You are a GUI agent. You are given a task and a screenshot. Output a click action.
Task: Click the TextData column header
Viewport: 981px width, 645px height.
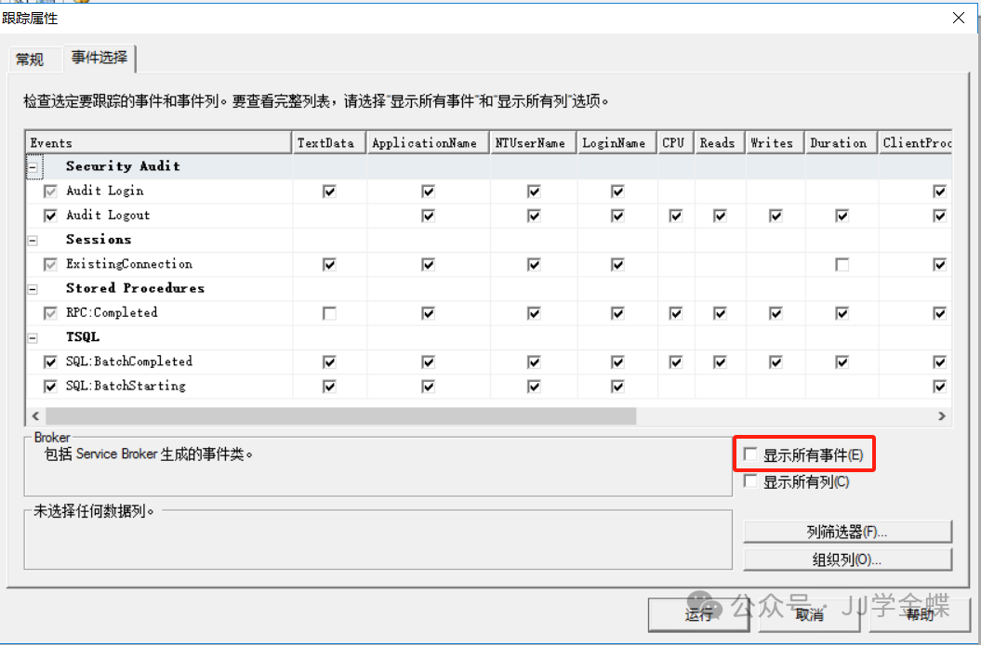pyautogui.click(x=329, y=142)
